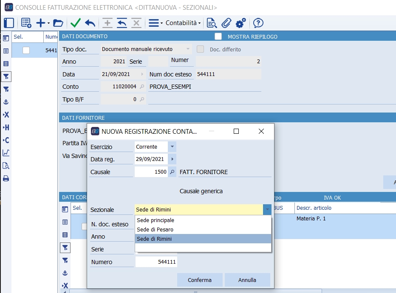Enable the MOSTRA RIEPILOGO checkbox

click(218, 37)
